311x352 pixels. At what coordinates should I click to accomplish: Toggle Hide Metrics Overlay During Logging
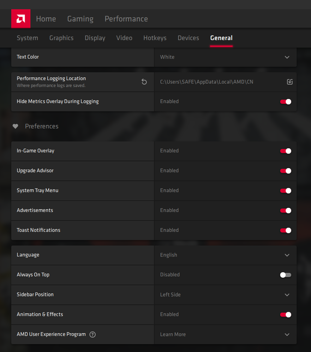286,102
